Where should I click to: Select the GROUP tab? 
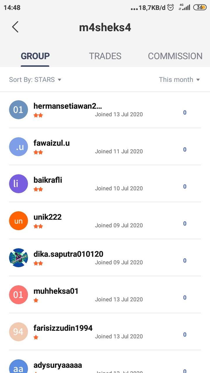point(35,56)
